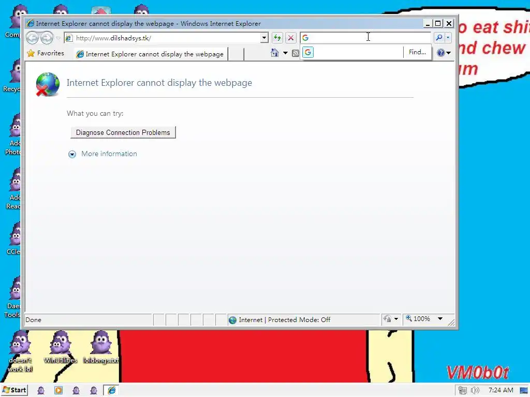
Task: Stop loading with the red X icon
Action: point(291,38)
